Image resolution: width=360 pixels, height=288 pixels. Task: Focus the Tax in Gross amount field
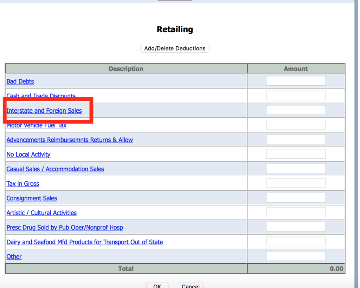[296, 183]
